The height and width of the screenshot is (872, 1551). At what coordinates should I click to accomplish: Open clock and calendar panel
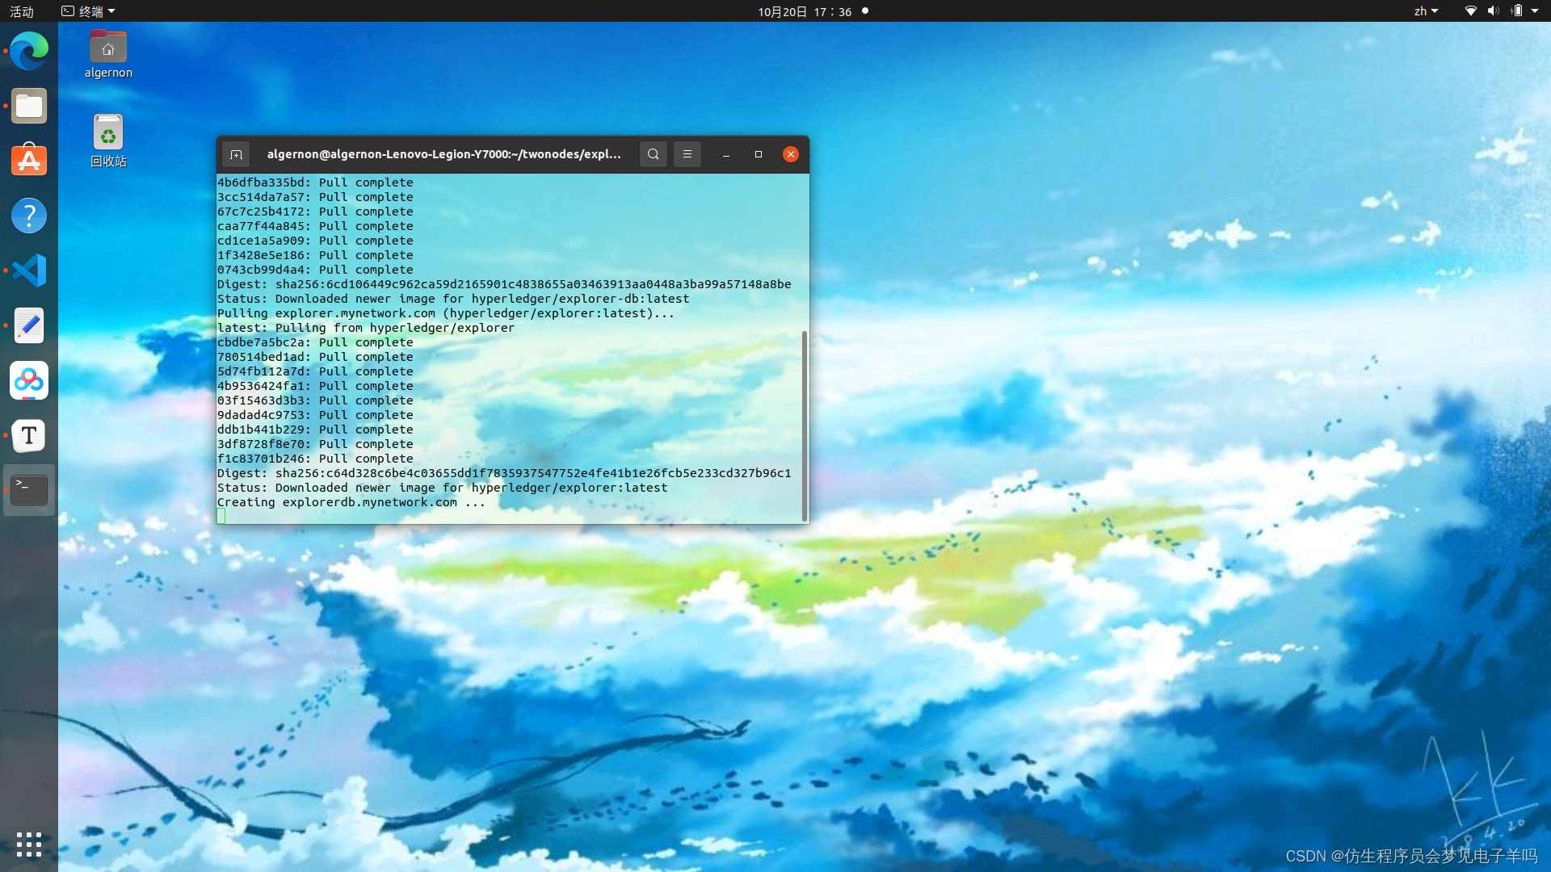tap(805, 11)
